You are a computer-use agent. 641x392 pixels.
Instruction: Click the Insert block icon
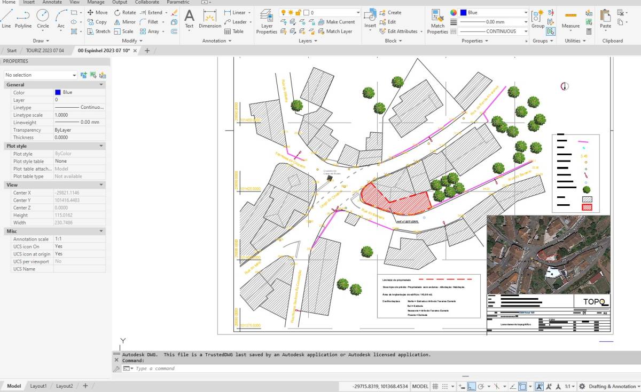pyautogui.click(x=370, y=19)
